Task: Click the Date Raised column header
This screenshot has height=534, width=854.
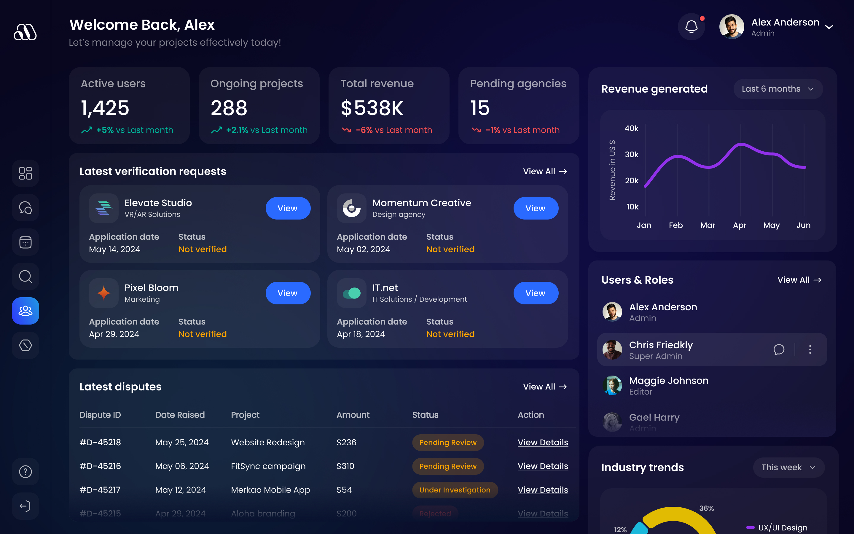Action: tap(180, 415)
